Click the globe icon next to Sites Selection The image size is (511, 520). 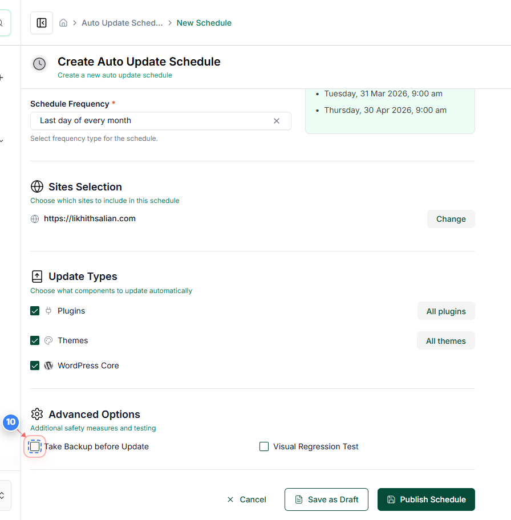coord(37,186)
